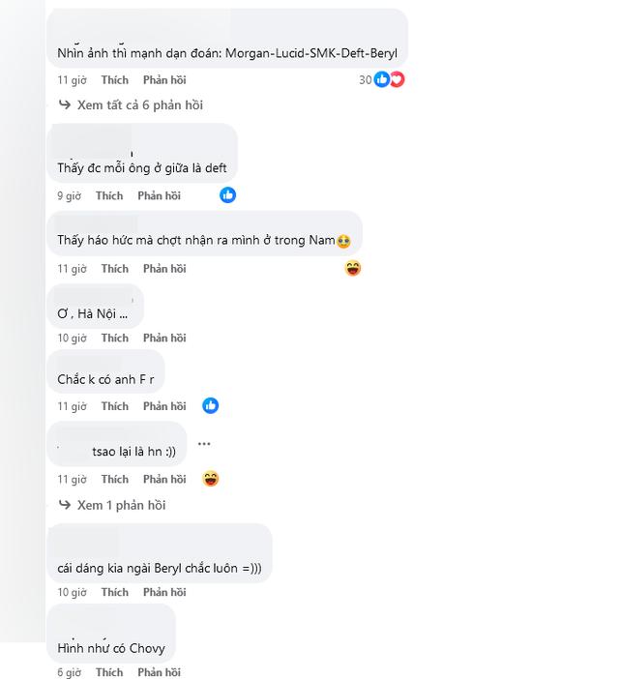
Task: Click the like reaction icon on the 'deft' comment
Action: (228, 195)
